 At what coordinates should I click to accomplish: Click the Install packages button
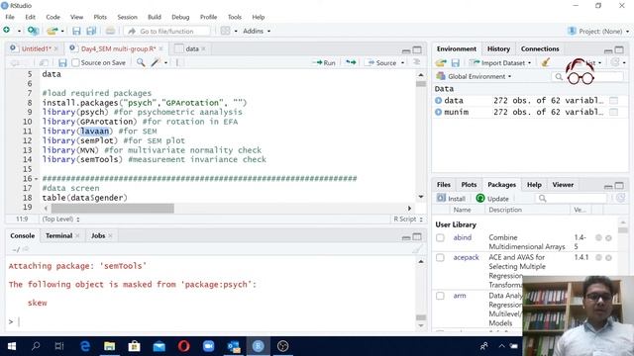(452, 199)
